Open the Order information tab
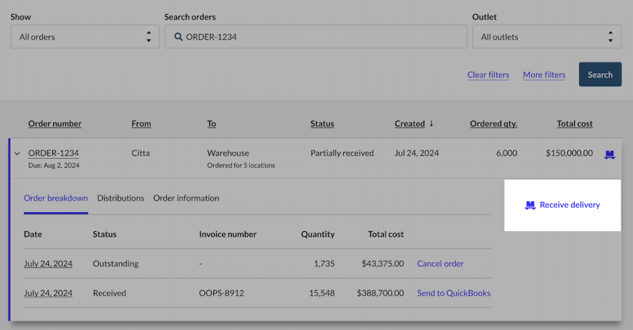 pos(186,198)
